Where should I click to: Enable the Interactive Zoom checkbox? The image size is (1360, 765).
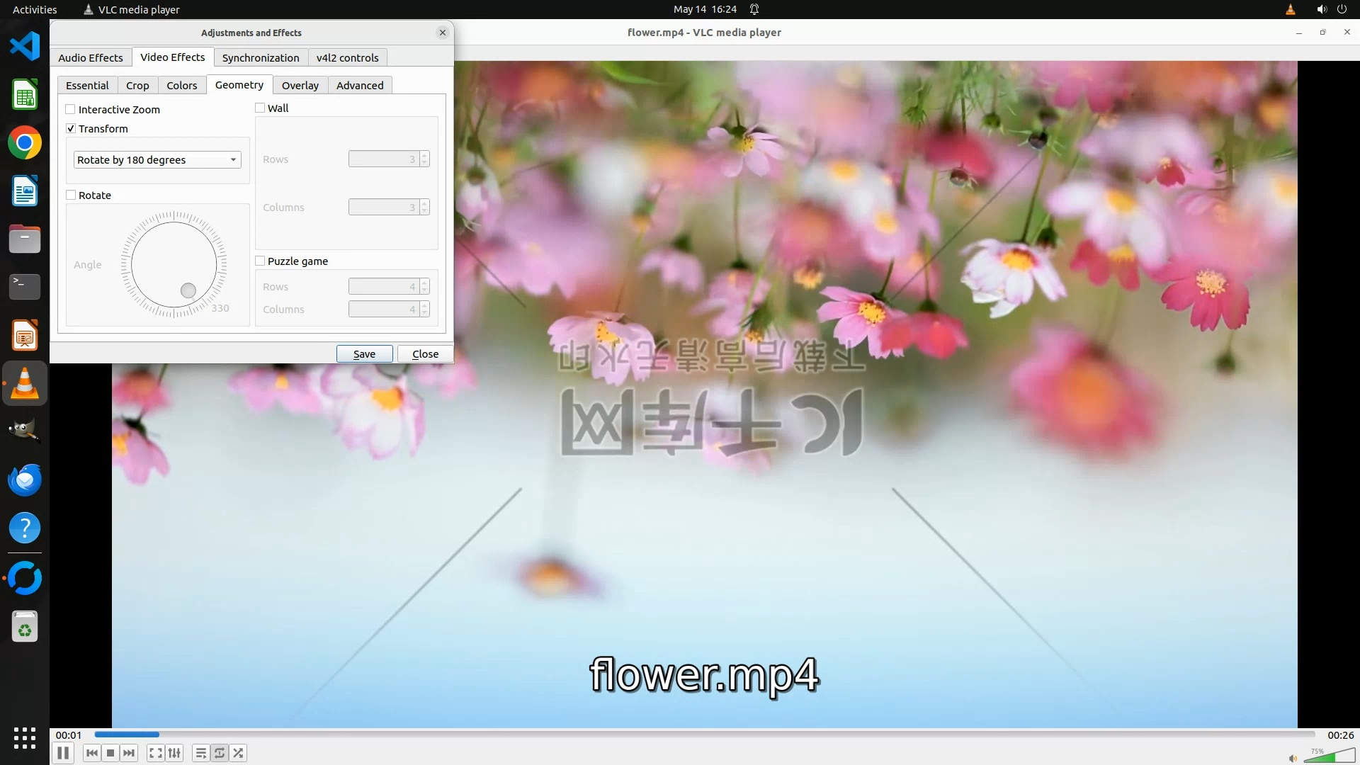(71, 109)
